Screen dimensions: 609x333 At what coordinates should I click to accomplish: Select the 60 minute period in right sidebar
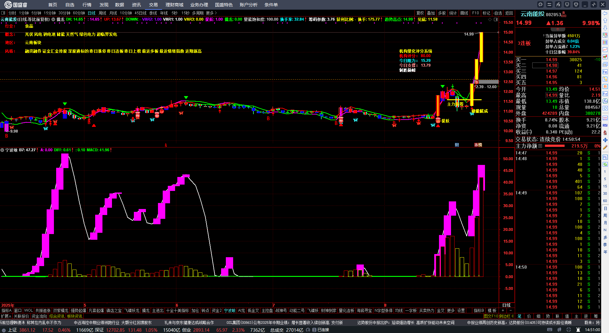[605, 201]
